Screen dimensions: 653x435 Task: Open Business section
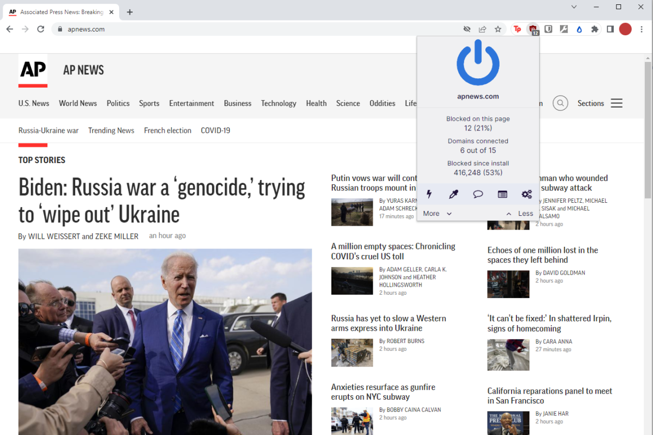click(238, 103)
